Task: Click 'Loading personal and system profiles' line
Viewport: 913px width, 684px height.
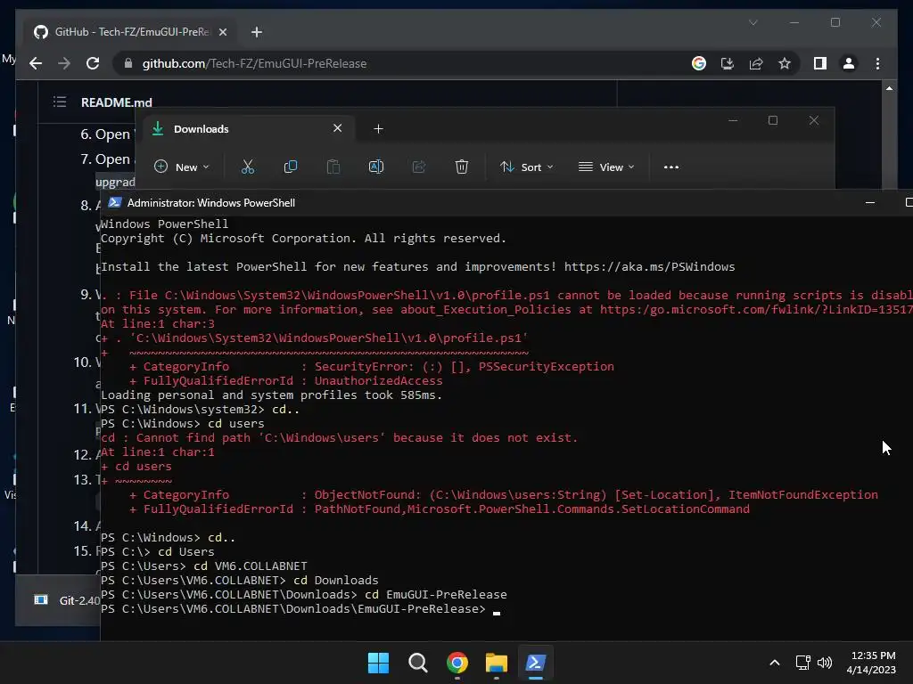Action: coord(271,395)
